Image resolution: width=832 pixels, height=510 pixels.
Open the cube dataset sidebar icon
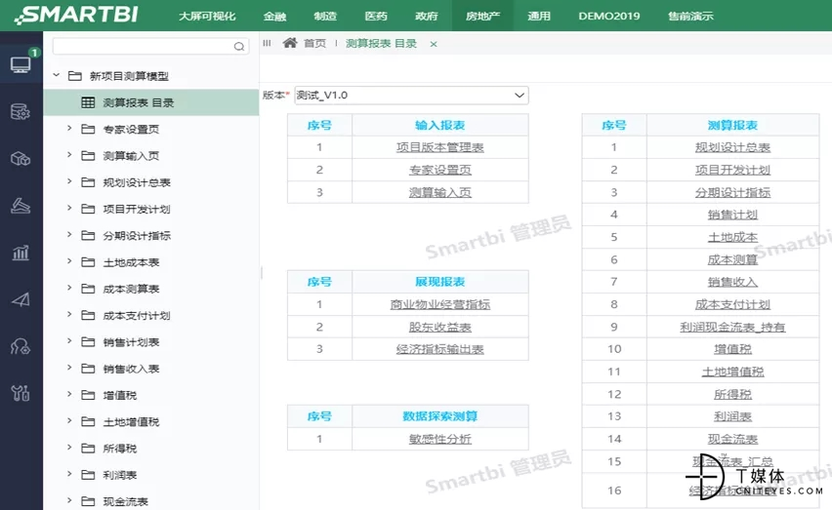pyautogui.click(x=21, y=158)
